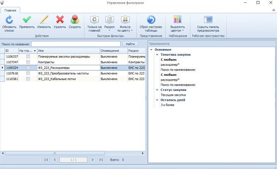Screen dimensions: 277x169
Task: Check На главной box for ФЗ_223_Кабельные лотки
Action: click(x=28, y=79)
